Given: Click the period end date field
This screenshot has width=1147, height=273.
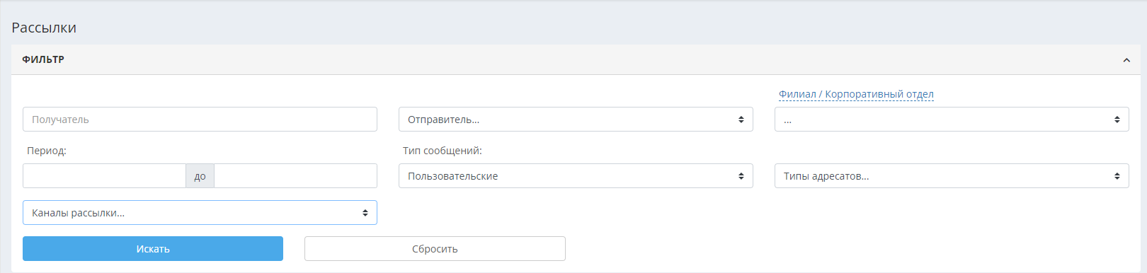Looking at the screenshot, I should (x=295, y=176).
